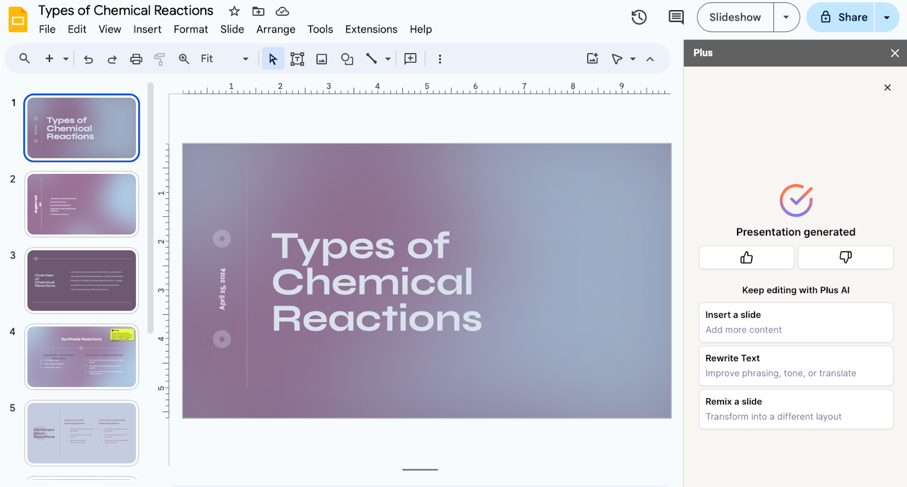Open the Insert menu
This screenshot has width=907, height=487.
[x=147, y=29]
